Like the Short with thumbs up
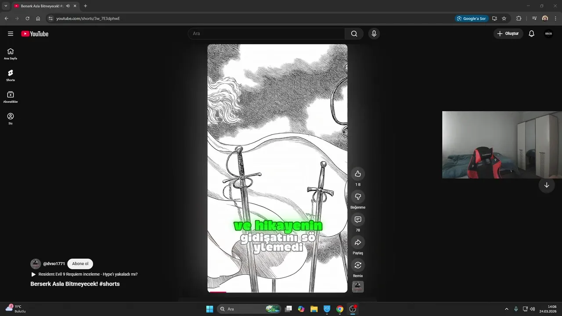The width and height of the screenshot is (562, 316). 358,174
